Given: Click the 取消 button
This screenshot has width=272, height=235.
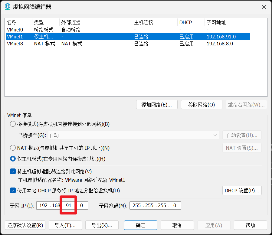Looking at the screenshot, I should click(x=177, y=225).
